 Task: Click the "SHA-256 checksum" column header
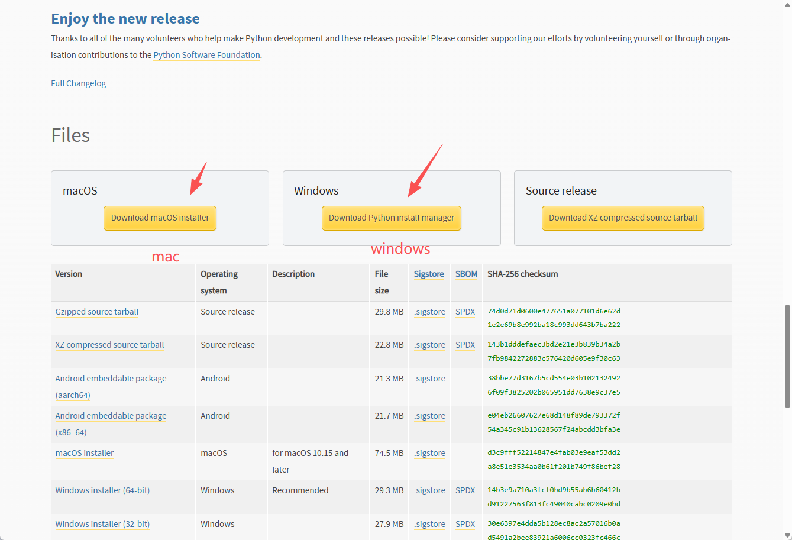(x=523, y=274)
